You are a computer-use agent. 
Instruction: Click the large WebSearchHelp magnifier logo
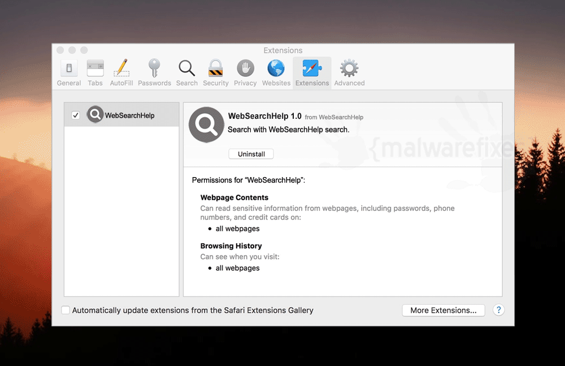pos(206,124)
